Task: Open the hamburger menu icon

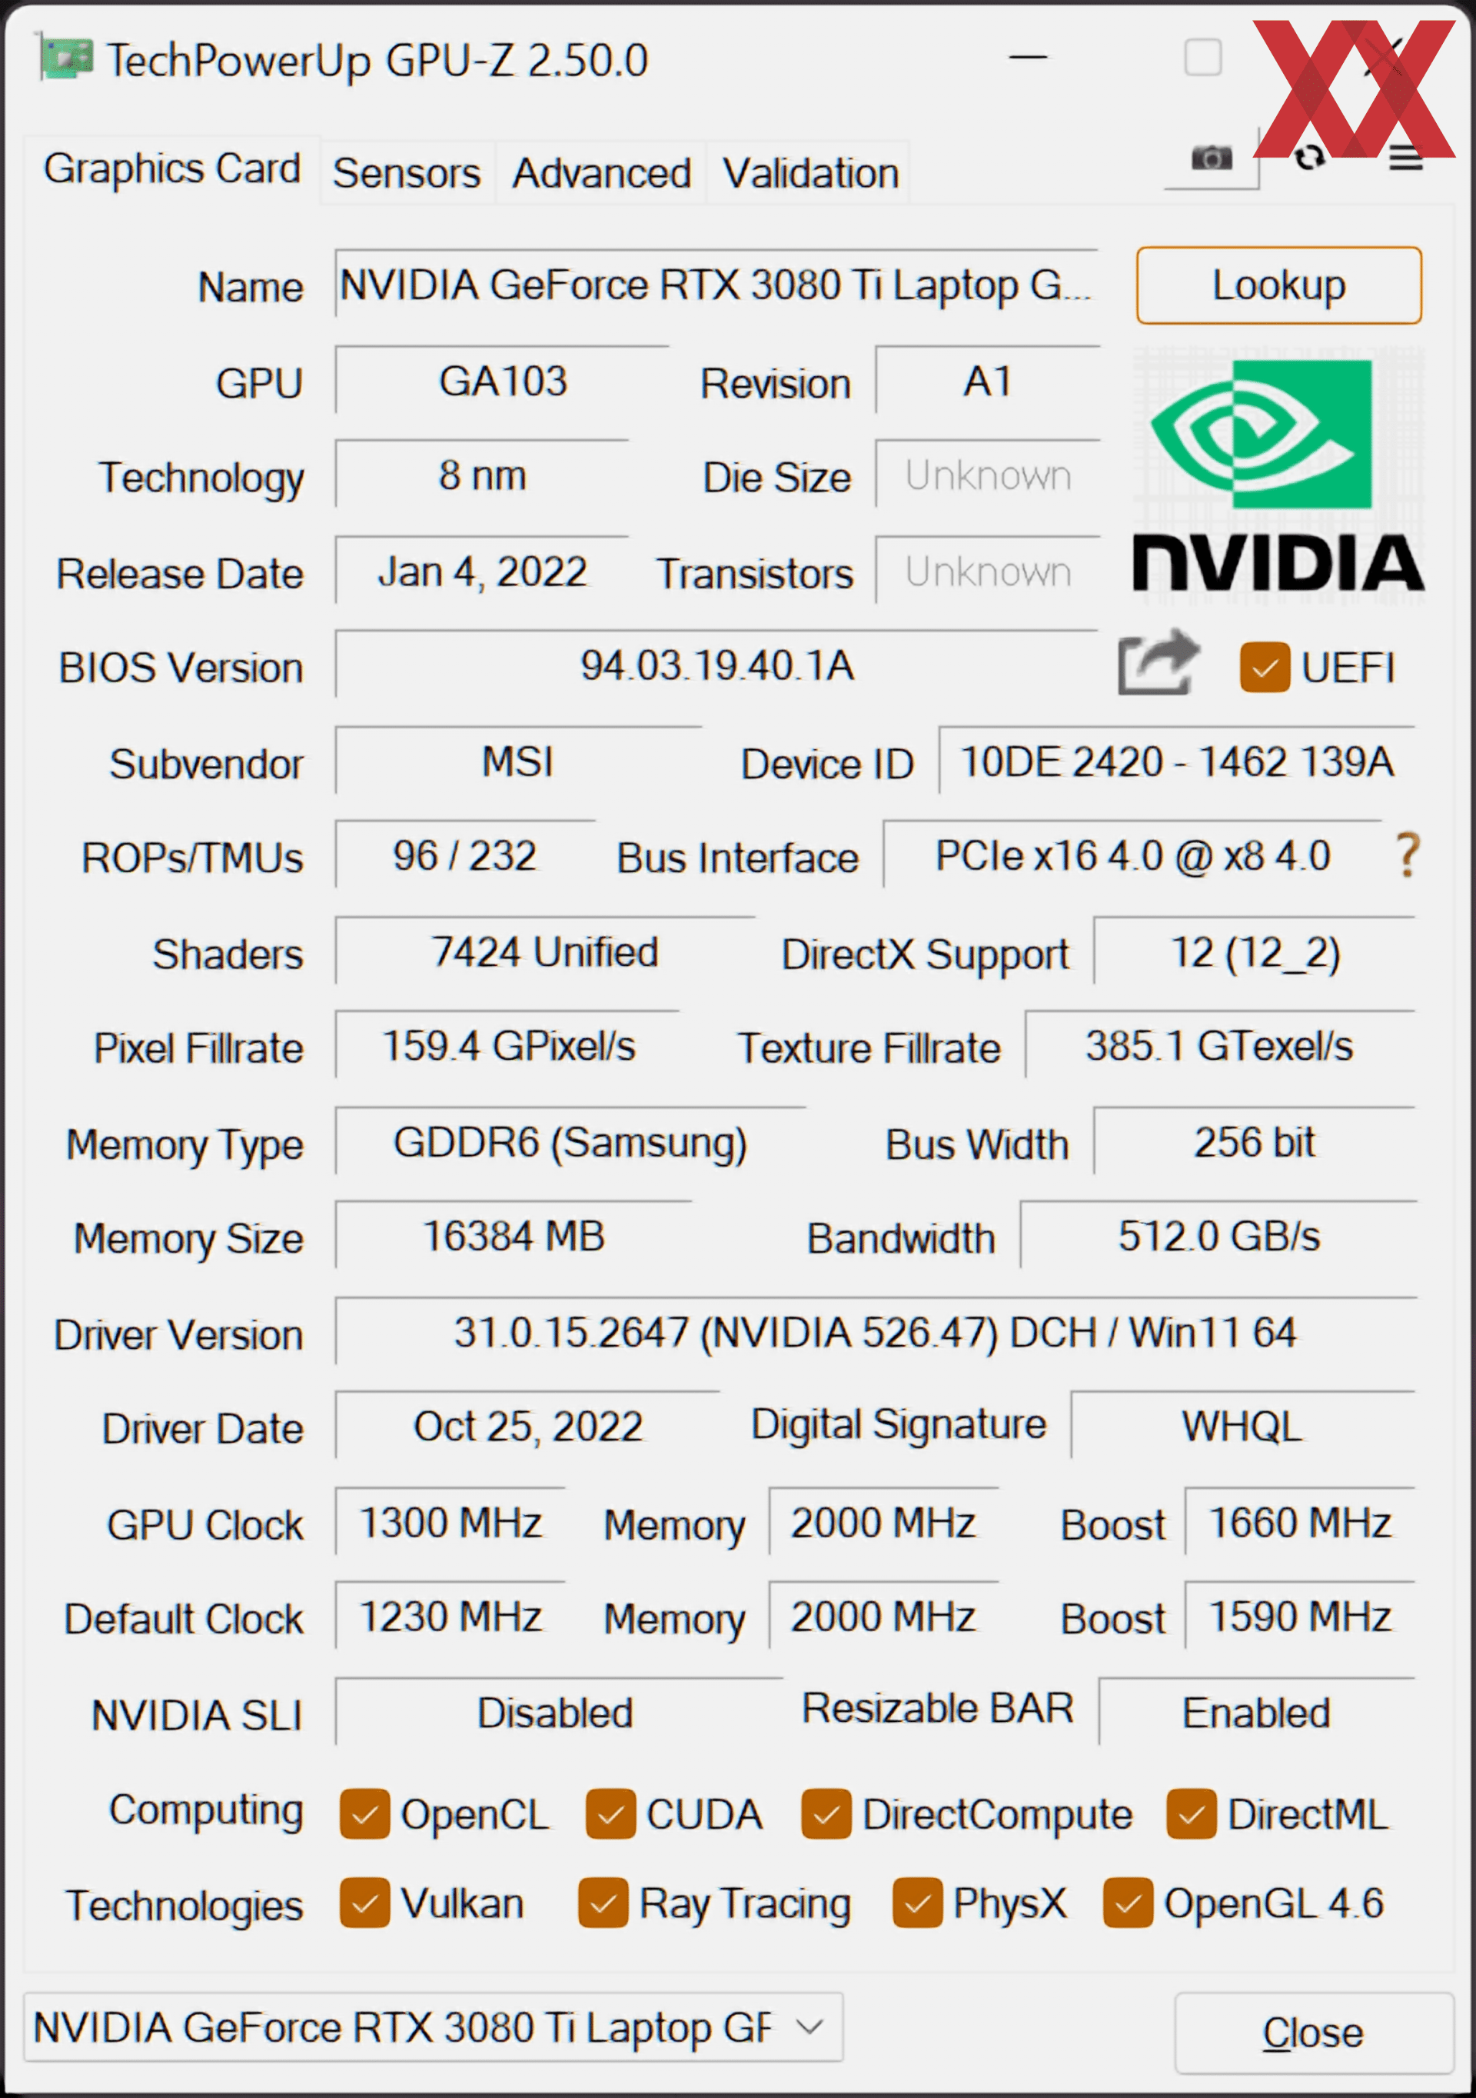Action: pos(1406,159)
